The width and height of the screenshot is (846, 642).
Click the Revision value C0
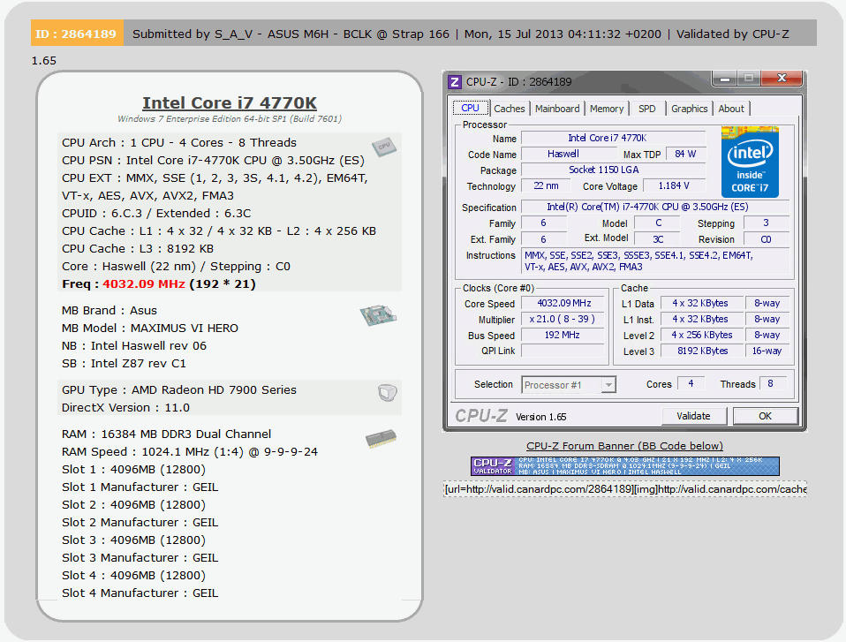tap(767, 239)
